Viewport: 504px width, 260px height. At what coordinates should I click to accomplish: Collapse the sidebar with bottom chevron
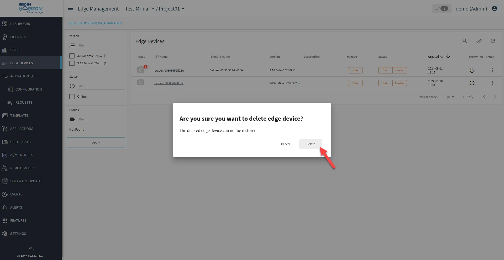click(31, 248)
